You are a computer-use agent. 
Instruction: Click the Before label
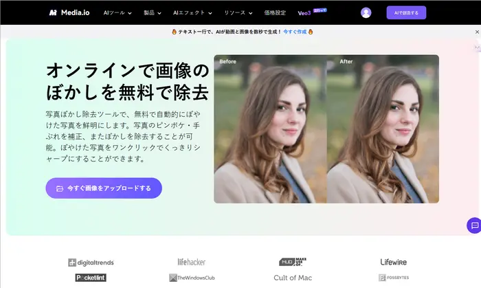tap(227, 61)
